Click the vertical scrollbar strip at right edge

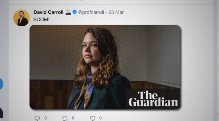point(216,60)
